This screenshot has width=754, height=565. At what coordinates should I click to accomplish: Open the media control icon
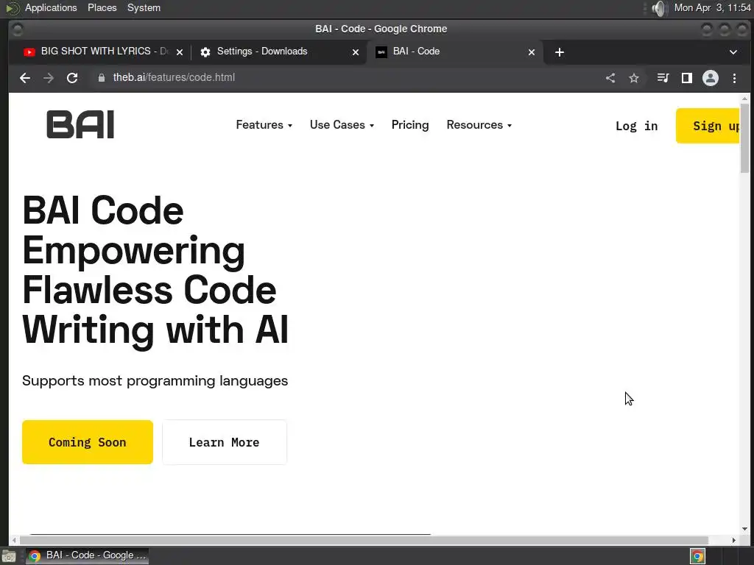click(663, 78)
